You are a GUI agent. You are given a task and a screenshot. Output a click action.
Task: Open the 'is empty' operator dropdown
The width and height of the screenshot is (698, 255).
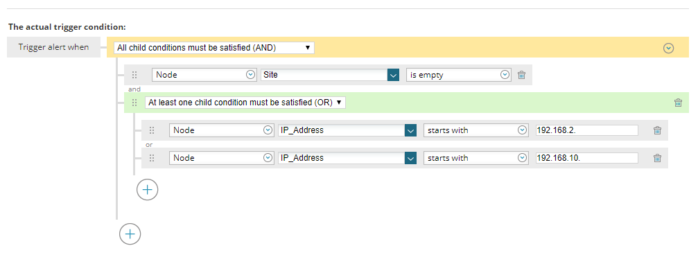click(458, 75)
